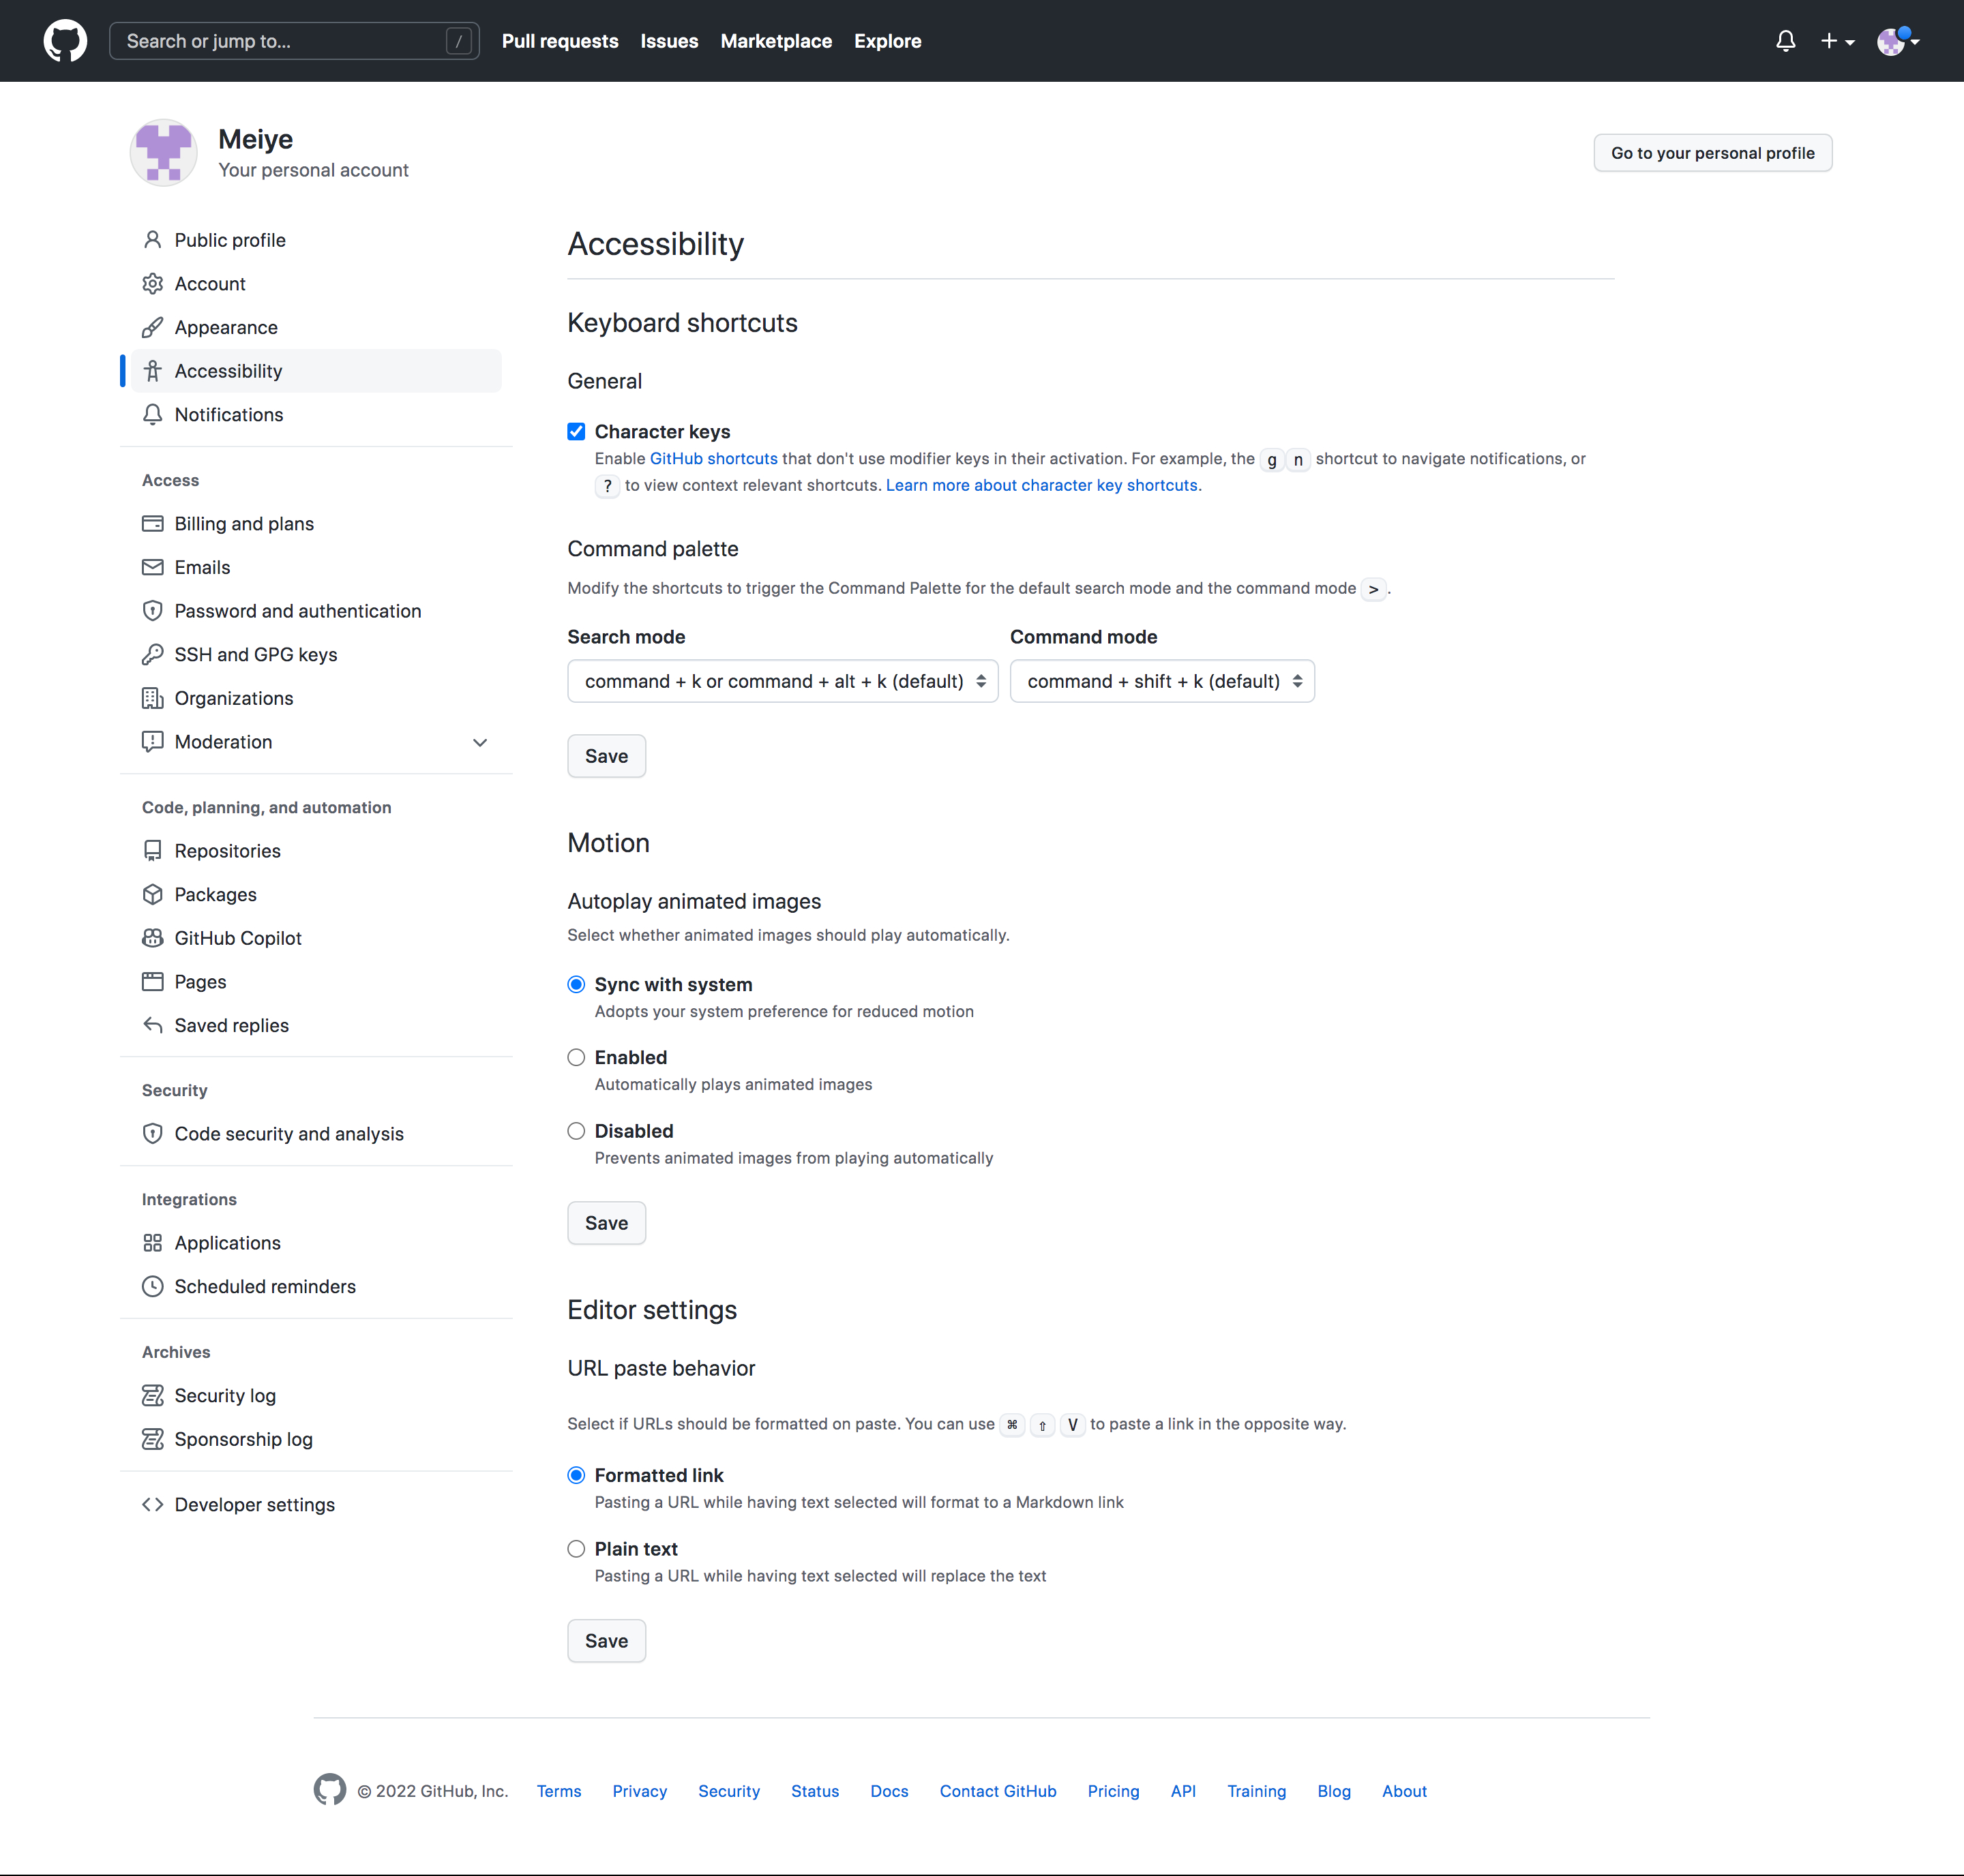This screenshot has width=1964, height=1876.
Task: Open Explore in top navigation
Action: coord(887,41)
